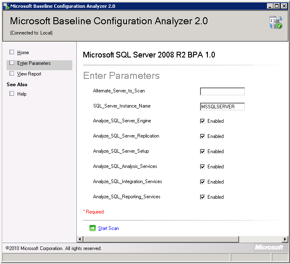The height and width of the screenshot is (264, 290).
Task: Click the horizontal scrollbar right arrow
Action: (x=285, y=239)
